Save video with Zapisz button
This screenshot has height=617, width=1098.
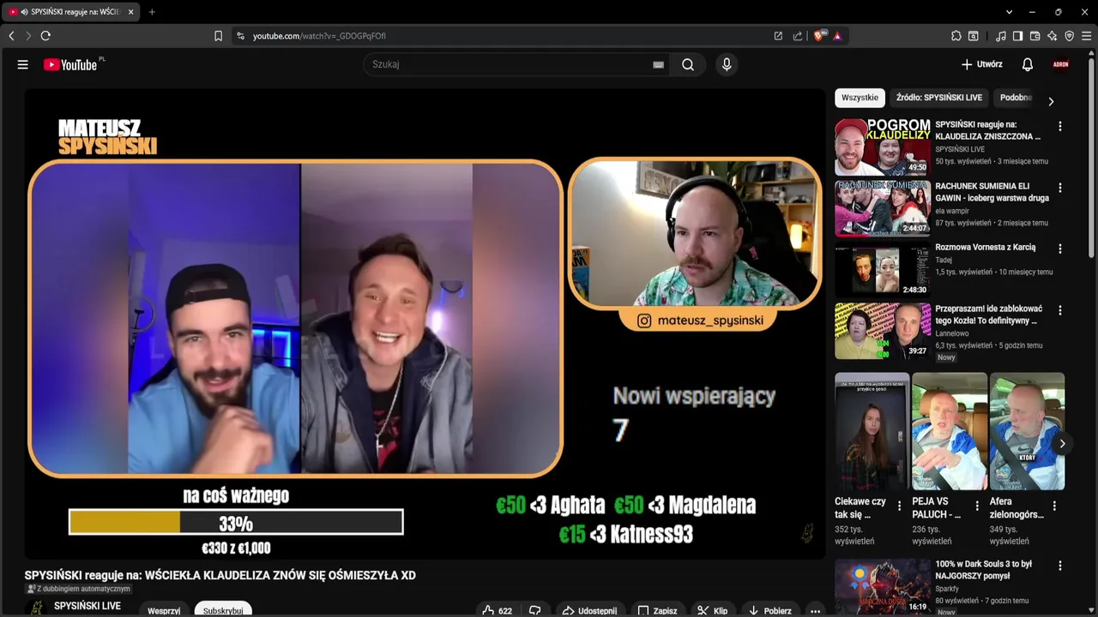coord(658,610)
